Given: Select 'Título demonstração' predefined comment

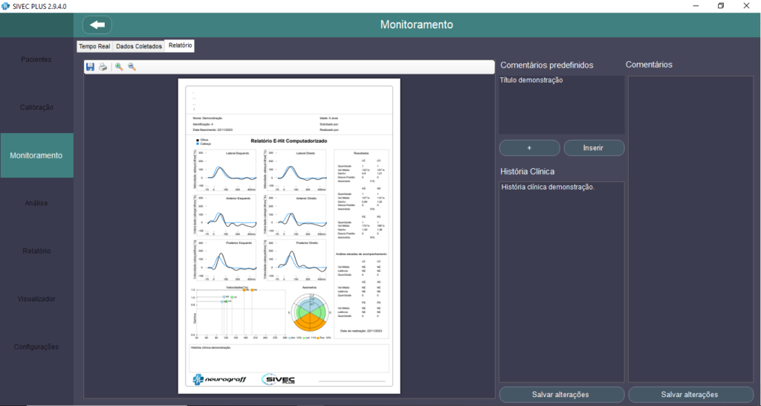Looking at the screenshot, I should (531, 80).
